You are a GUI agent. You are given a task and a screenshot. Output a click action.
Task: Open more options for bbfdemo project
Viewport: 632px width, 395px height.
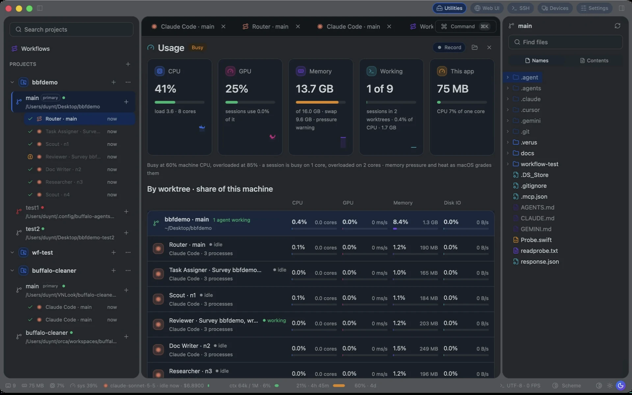pos(128,82)
